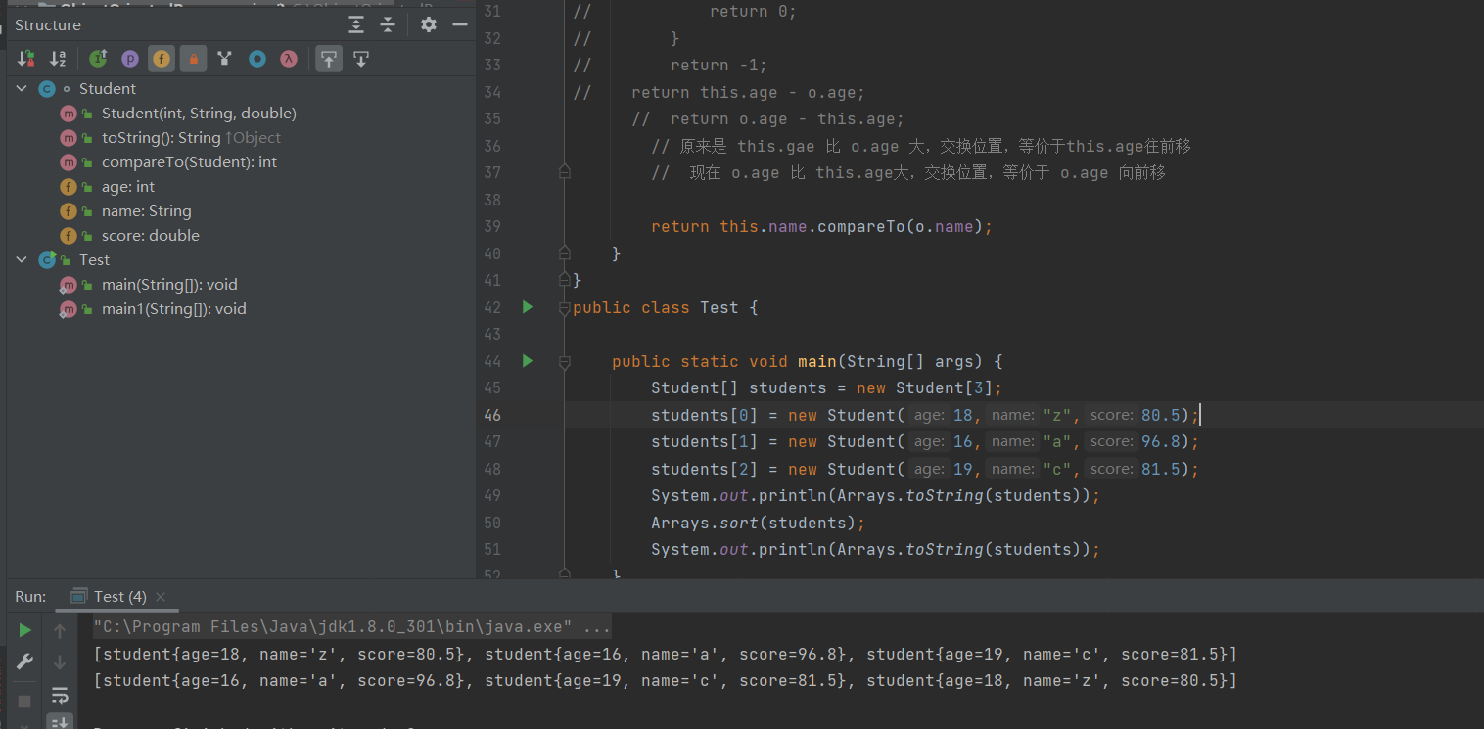This screenshot has width=1484, height=729.
Task: Fold method end marker at line 40
Action: click(564, 253)
